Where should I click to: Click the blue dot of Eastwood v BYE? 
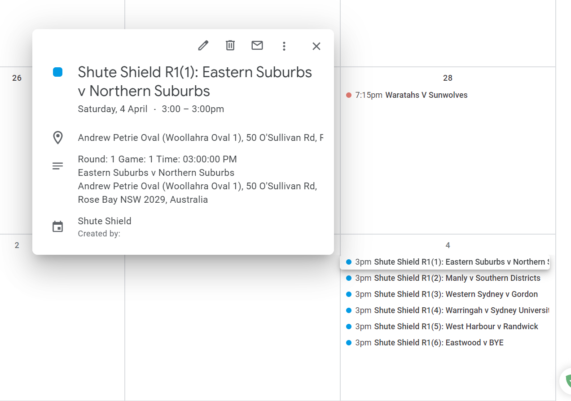click(349, 343)
